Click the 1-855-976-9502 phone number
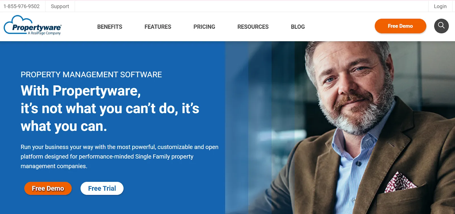The width and height of the screenshot is (455, 214). coord(22,6)
